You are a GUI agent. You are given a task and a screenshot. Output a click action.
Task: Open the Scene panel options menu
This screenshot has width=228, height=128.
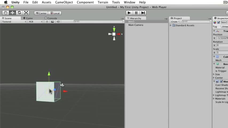coord(122,19)
